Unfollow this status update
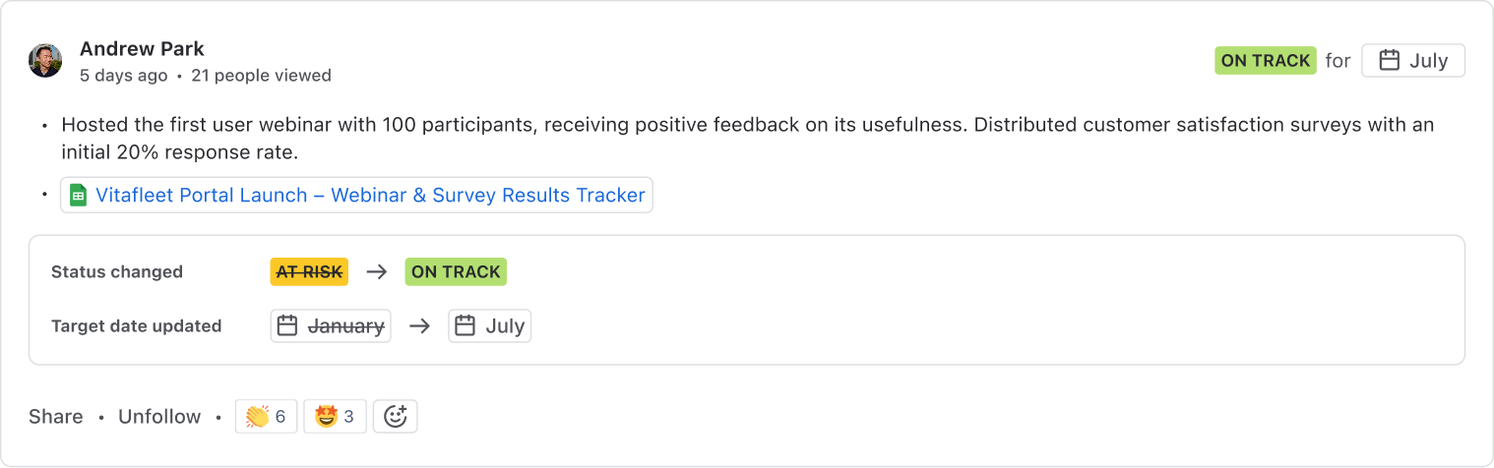This screenshot has width=1494, height=468. coord(159,417)
